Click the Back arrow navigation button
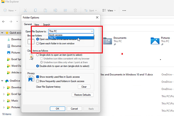Image resolution: width=174 pixels, height=116 pixels. click(4, 21)
